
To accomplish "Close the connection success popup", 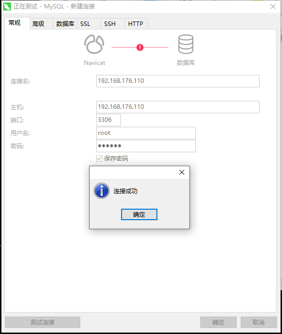I will click(x=182, y=172).
